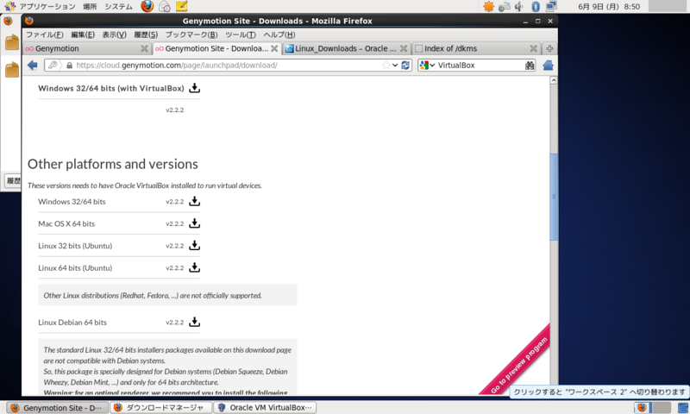This screenshot has width=690, height=414.
Task: Open a new tab with plus button
Action: [x=549, y=48]
